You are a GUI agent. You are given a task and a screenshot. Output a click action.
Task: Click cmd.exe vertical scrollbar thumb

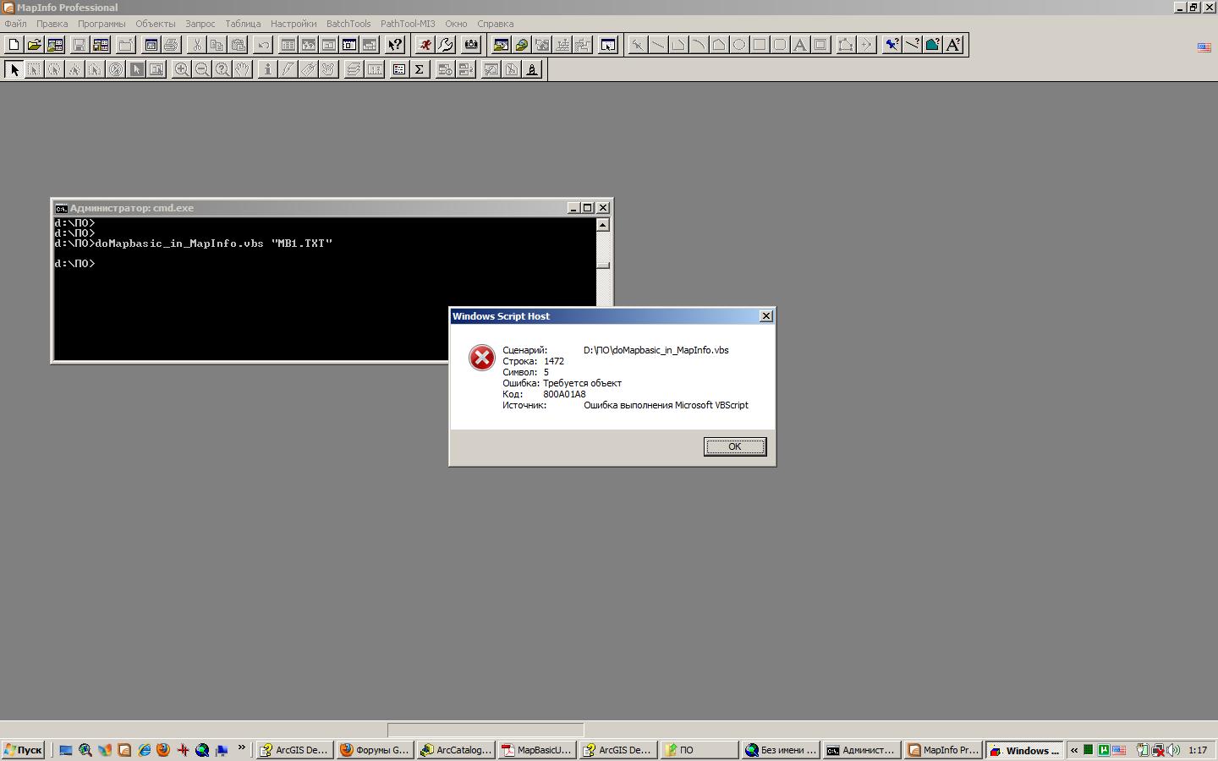point(602,265)
